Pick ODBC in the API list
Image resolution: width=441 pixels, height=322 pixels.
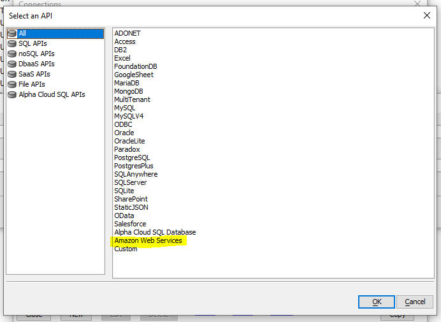(x=123, y=124)
